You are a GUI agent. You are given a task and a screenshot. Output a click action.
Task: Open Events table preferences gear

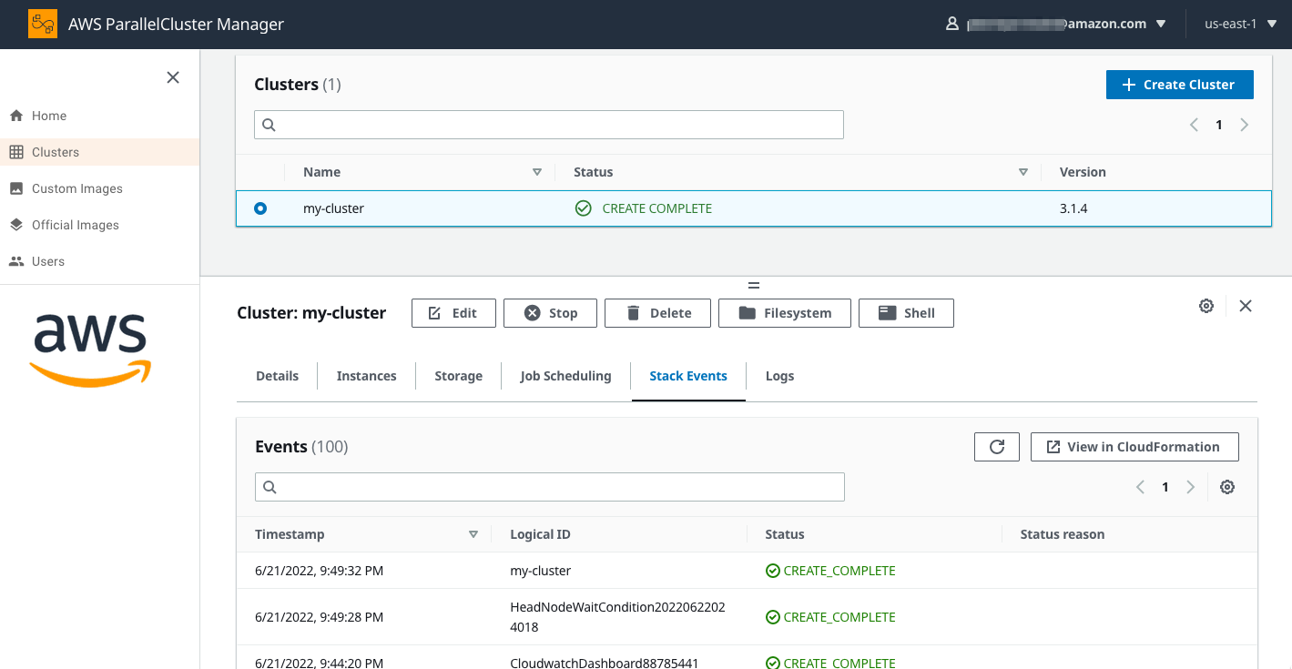(1227, 487)
